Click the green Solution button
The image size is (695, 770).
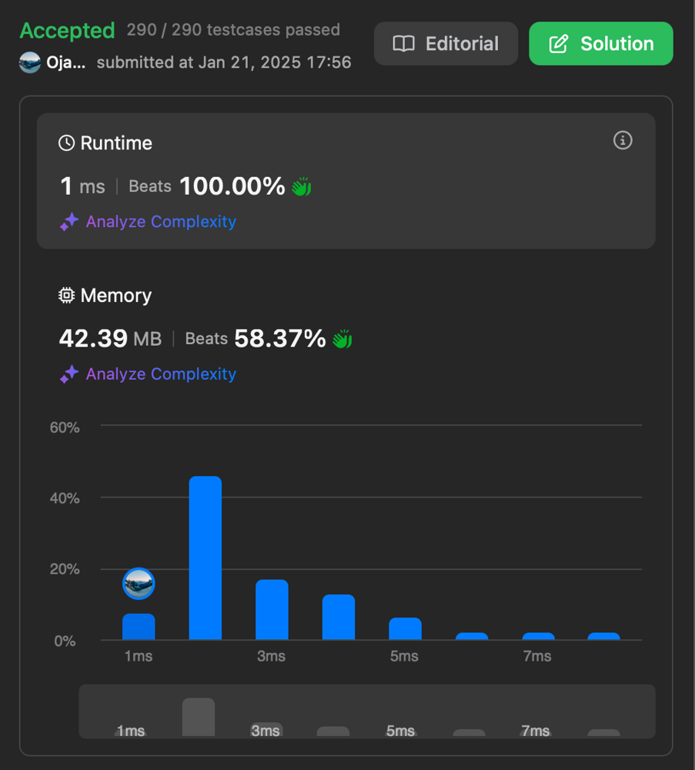point(601,44)
